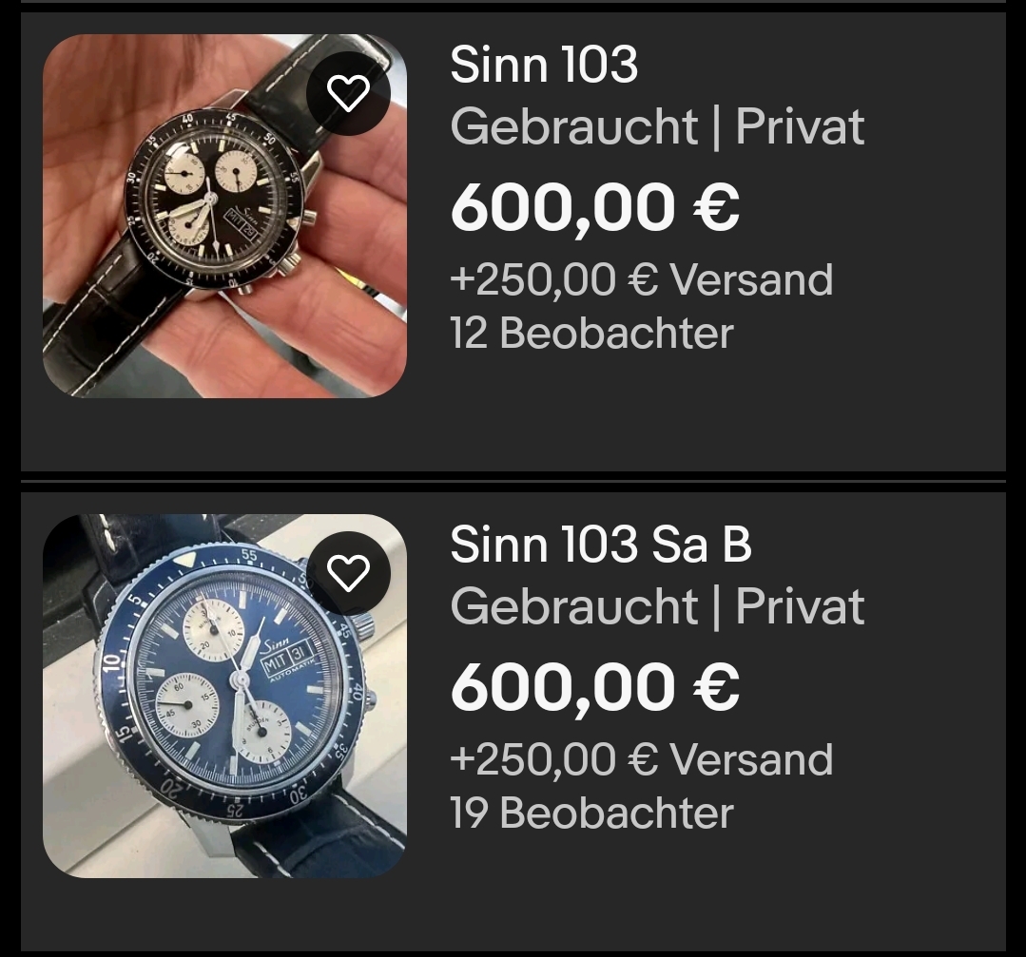Open the listing titled Sinn 103 Sa B
Screen dimensions: 1026x957
(x=601, y=545)
